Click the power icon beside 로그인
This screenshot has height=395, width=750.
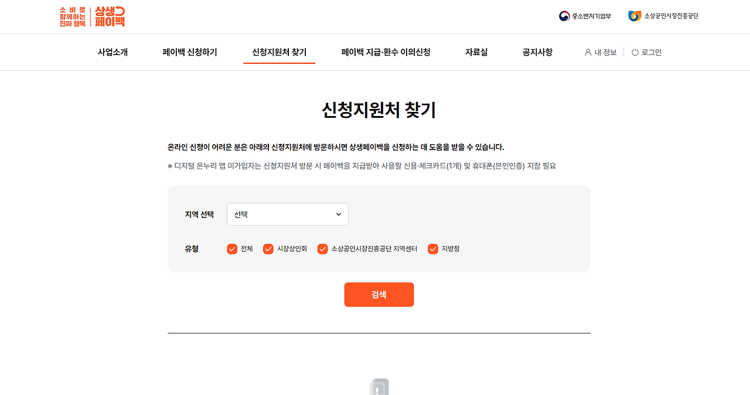(635, 52)
